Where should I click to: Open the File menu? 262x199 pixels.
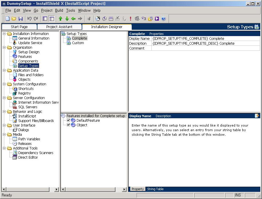(x=8, y=11)
